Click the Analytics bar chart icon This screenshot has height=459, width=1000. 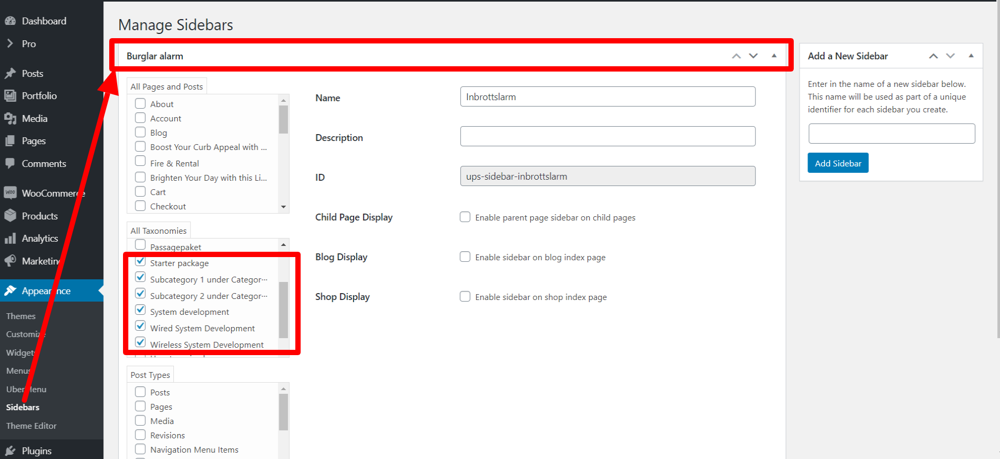click(x=10, y=239)
